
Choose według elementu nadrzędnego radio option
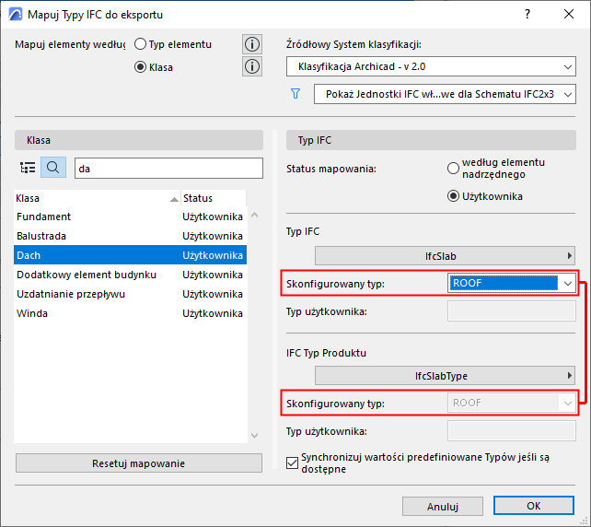[x=453, y=168]
